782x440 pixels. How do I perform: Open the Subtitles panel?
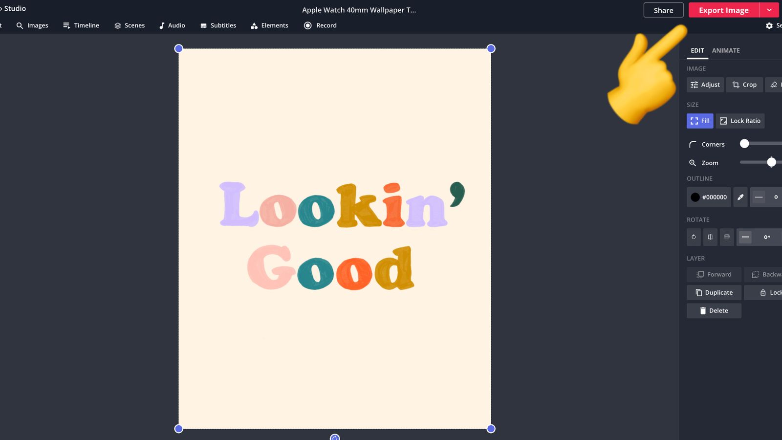pos(218,25)
